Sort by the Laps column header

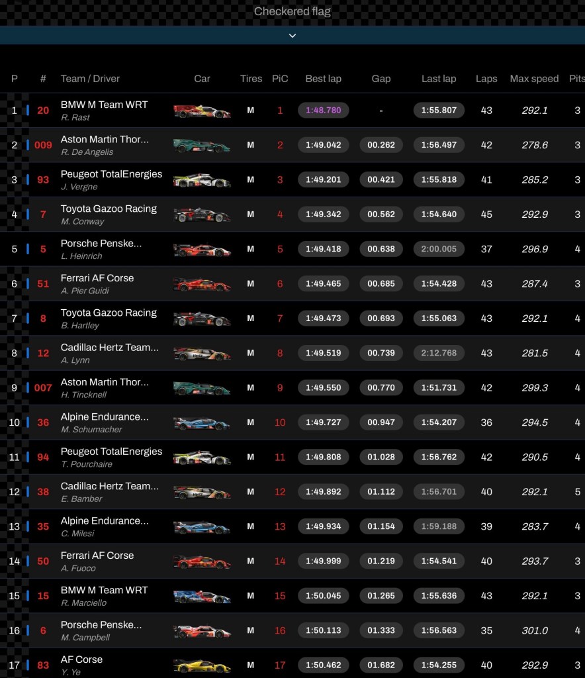486,79
